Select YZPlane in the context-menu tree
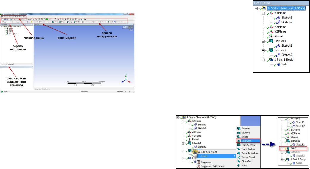Screen dimensions: 310x169 [x=197, y=136]
